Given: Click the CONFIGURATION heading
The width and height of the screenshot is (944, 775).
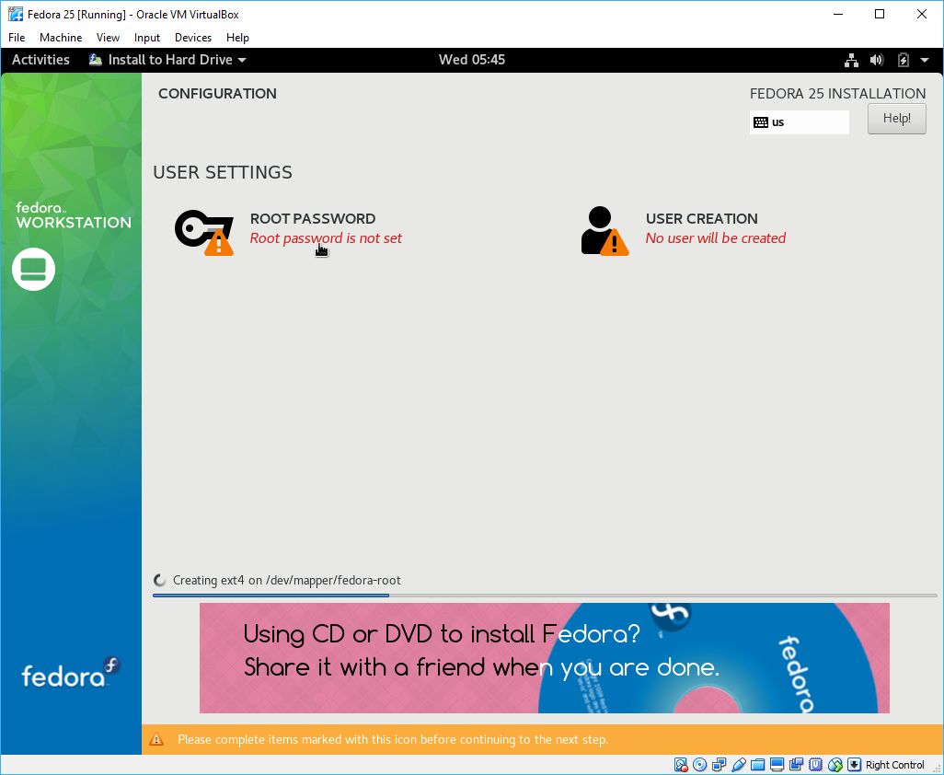Looking at the screenshot, I should [x=217, y=94].
